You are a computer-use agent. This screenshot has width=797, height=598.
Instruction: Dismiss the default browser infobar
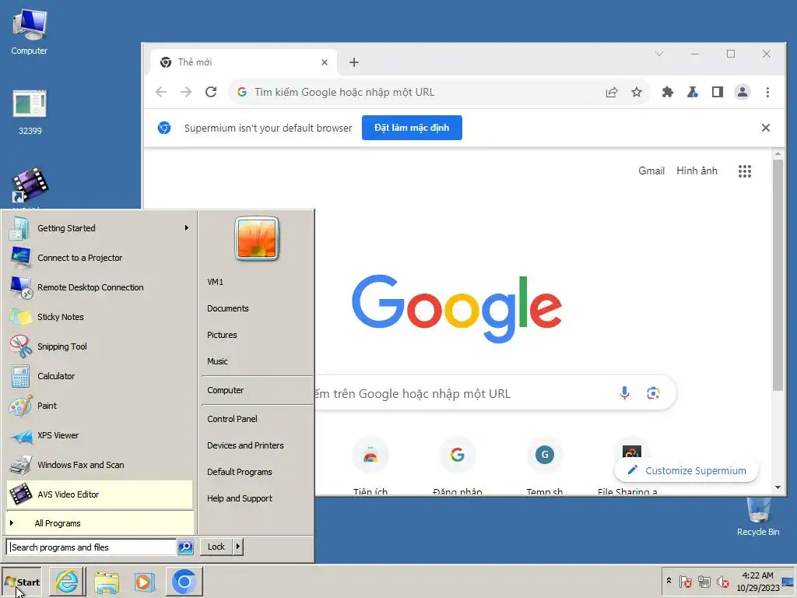(766, 128)
